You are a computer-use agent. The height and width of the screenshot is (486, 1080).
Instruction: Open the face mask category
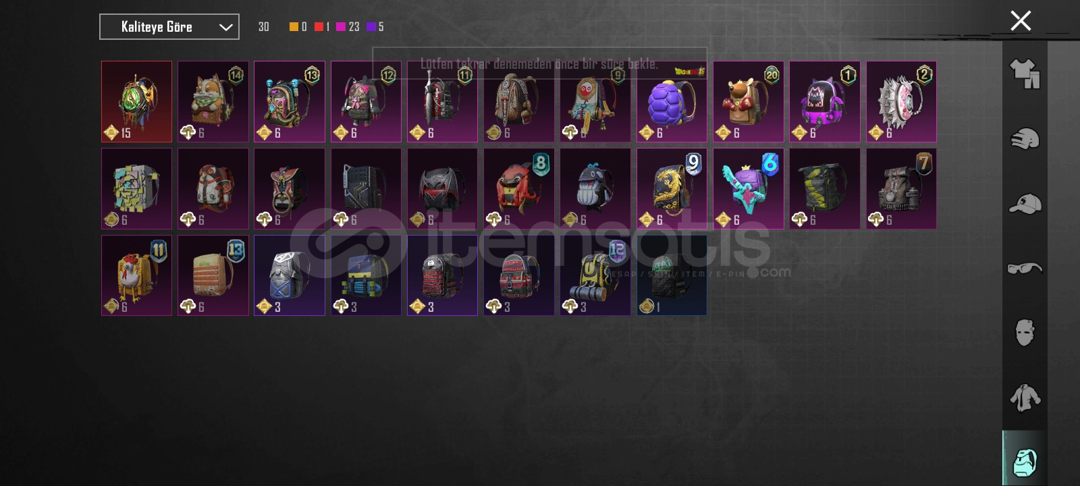pos(1025,332)
